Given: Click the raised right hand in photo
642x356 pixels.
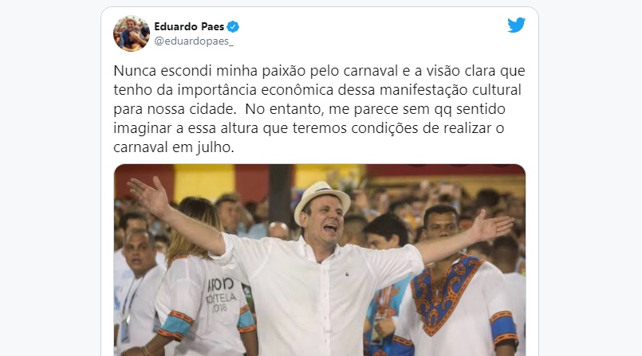Looking at the screenshot, I should coord(493,226).
